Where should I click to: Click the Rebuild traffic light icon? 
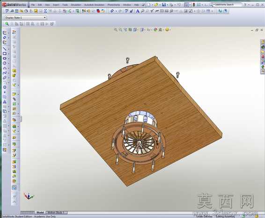click(x=194, y=5)
